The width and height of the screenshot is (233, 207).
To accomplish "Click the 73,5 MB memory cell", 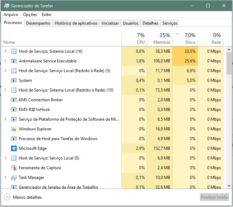I will 160,90.
